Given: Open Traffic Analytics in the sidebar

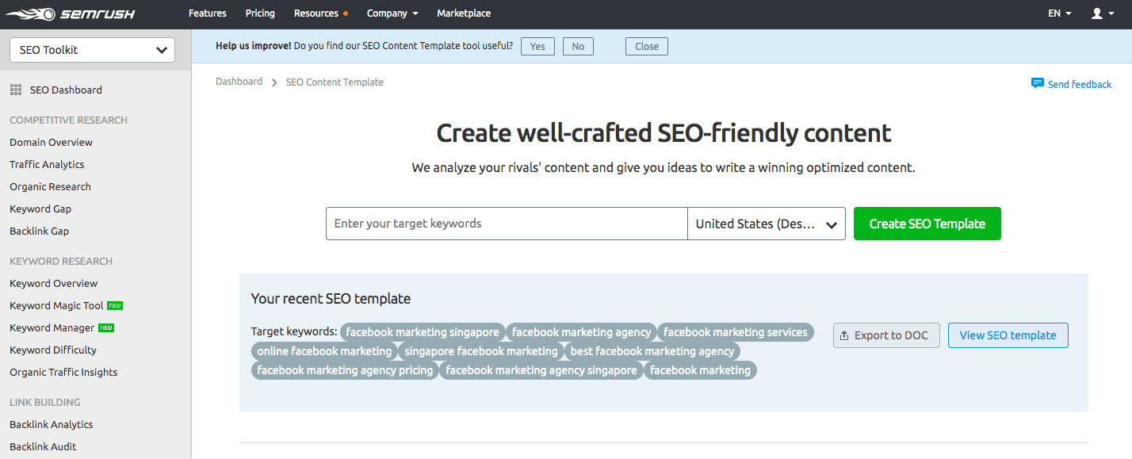Looking at the screenshot, I should click(x=47, y=165).
